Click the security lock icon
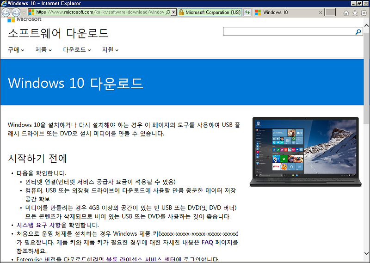 181,12
